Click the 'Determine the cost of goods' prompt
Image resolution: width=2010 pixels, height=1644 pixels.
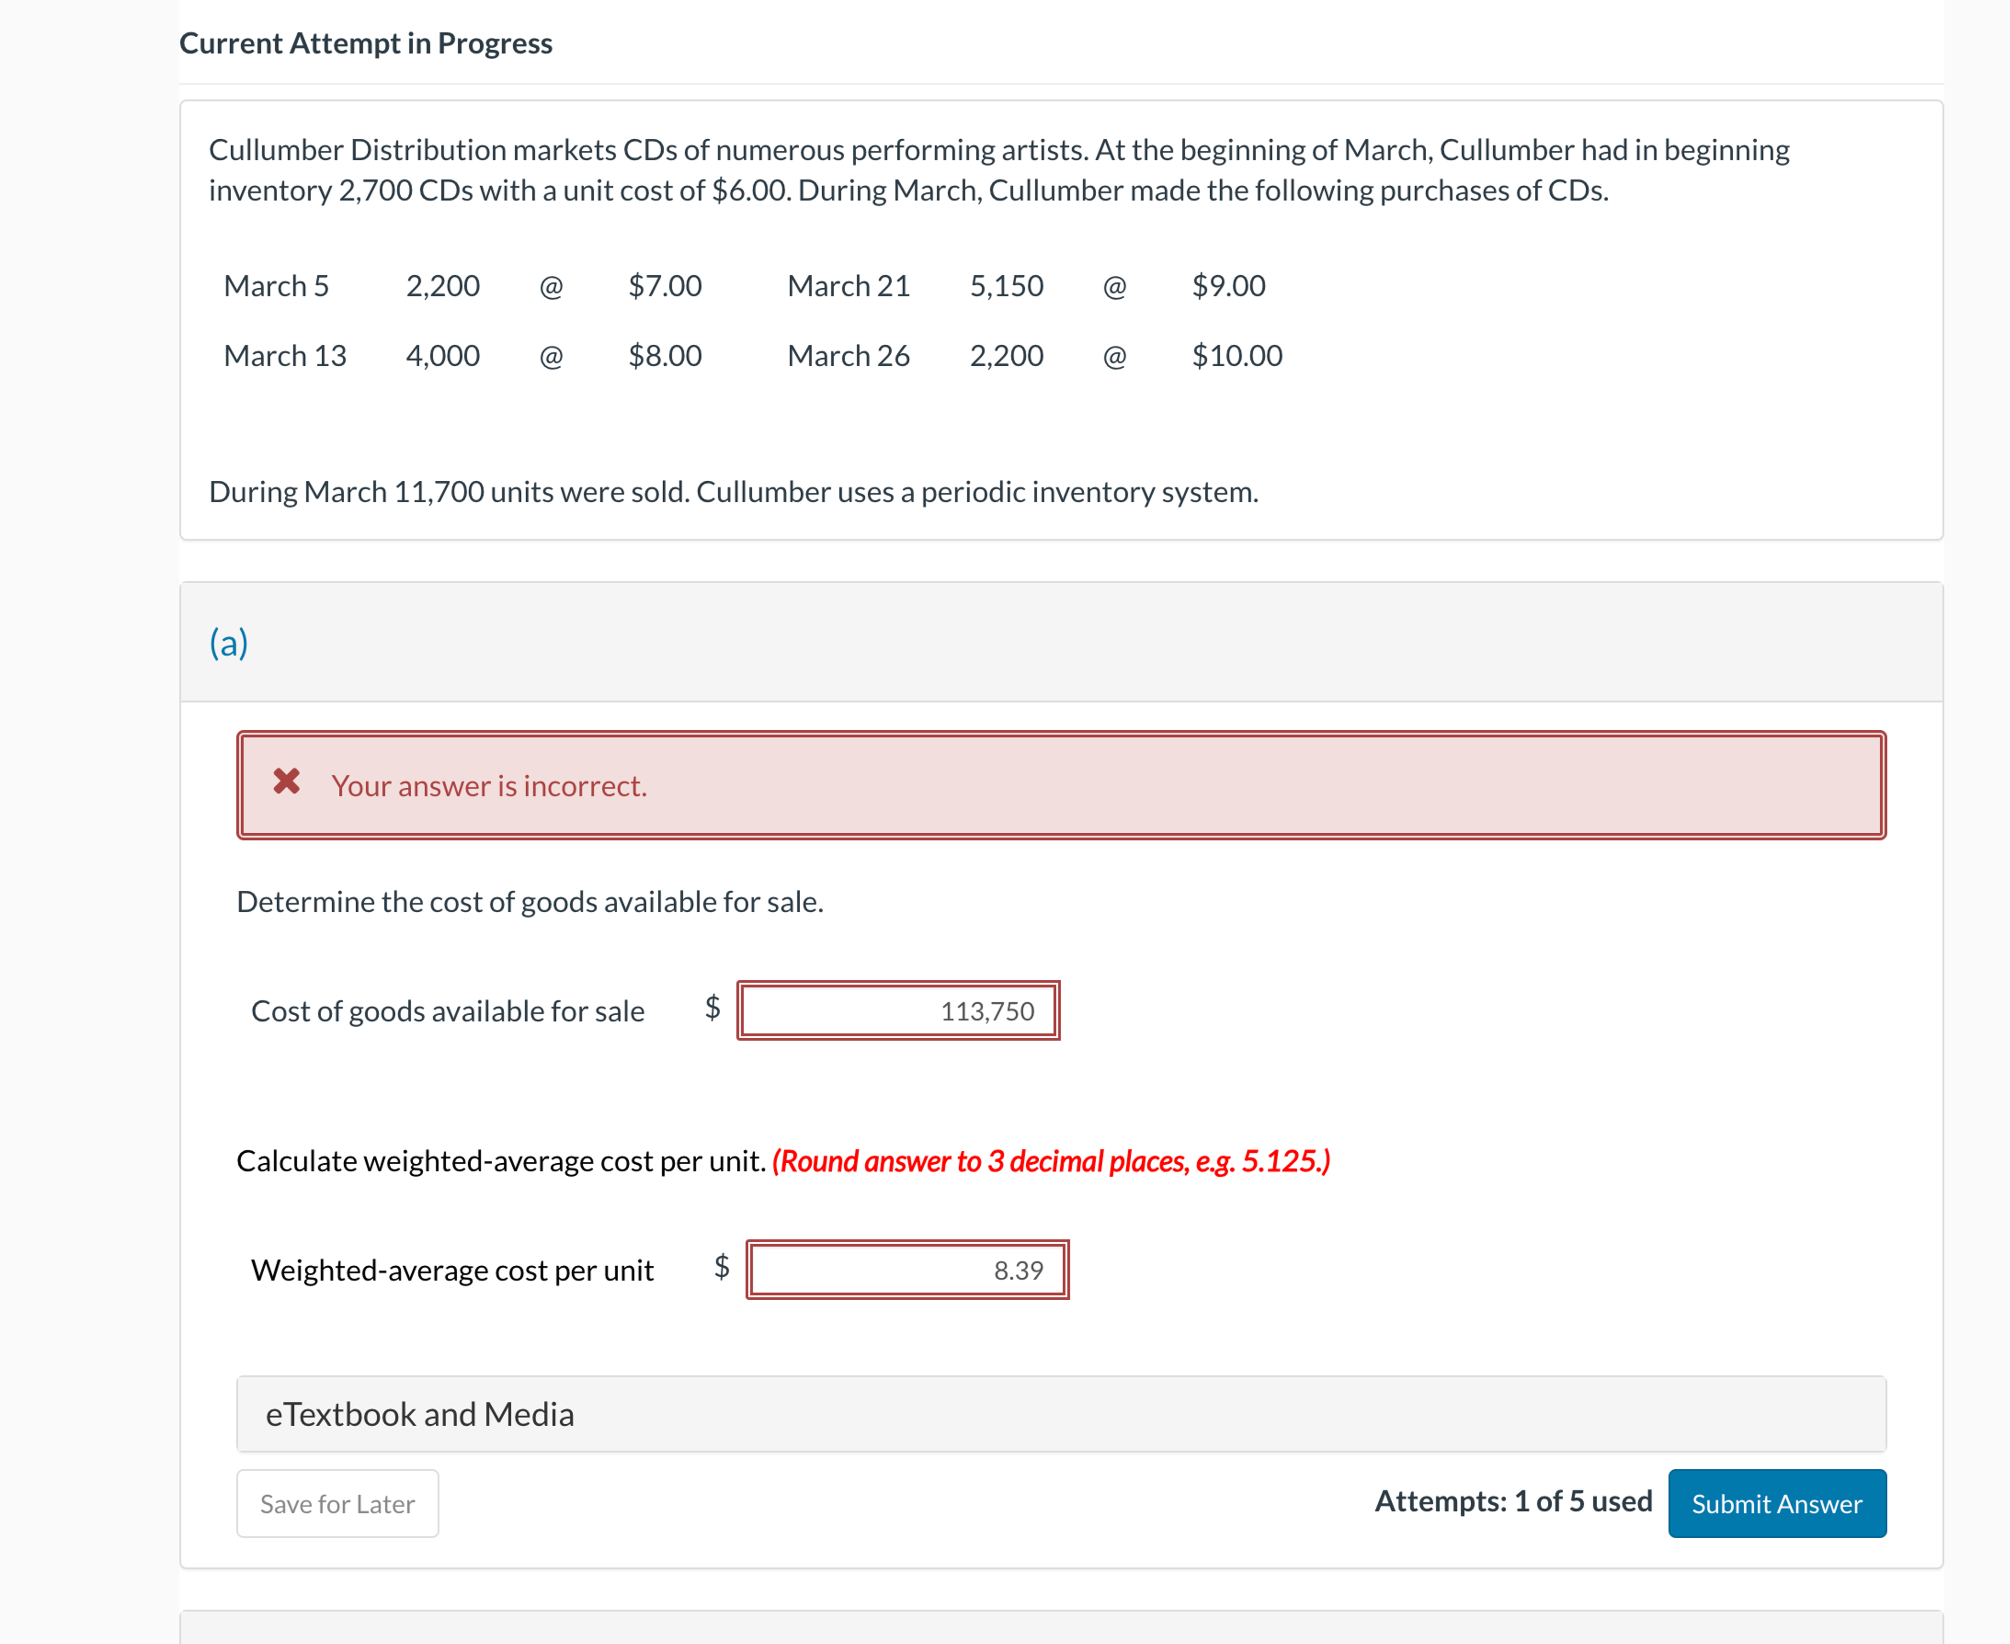coord(530,902)
